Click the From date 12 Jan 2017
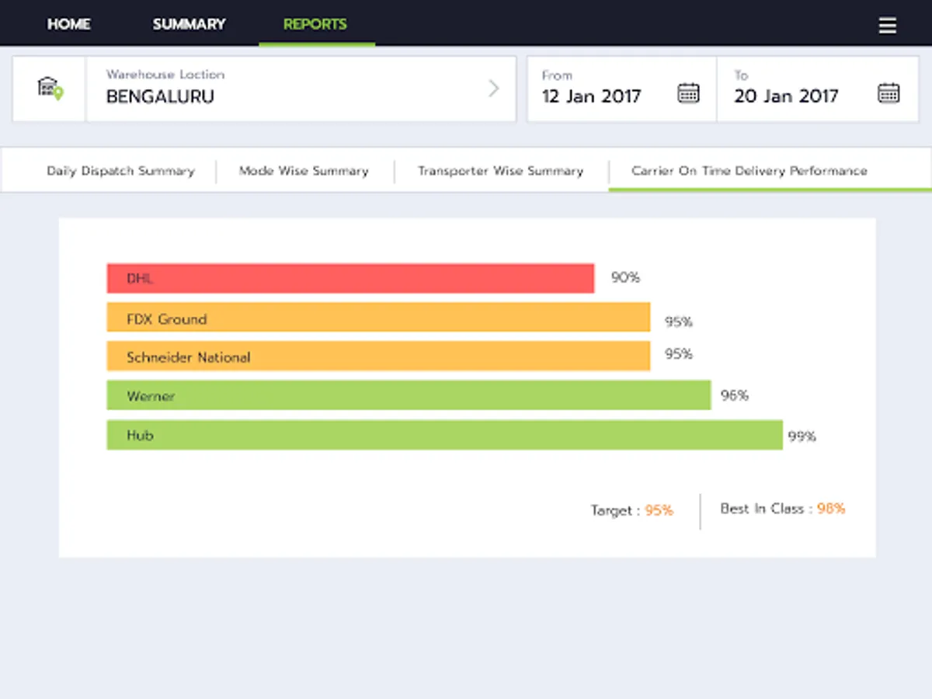Viewport: 932px width, 699px height. [592, 96]
